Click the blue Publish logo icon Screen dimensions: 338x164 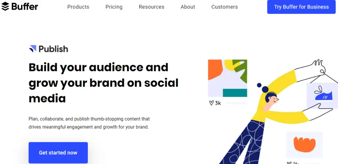click(x=32, y=49)
